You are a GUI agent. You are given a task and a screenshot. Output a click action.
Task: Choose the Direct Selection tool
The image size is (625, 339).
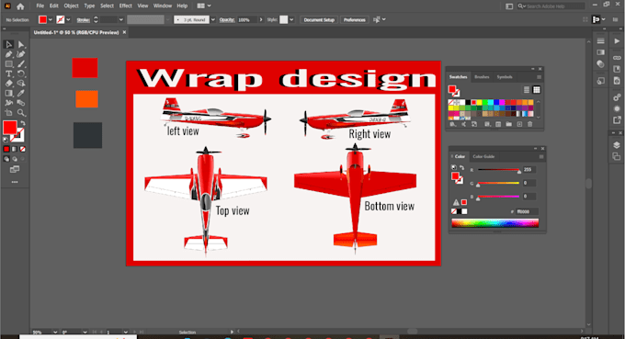(21, 45)
